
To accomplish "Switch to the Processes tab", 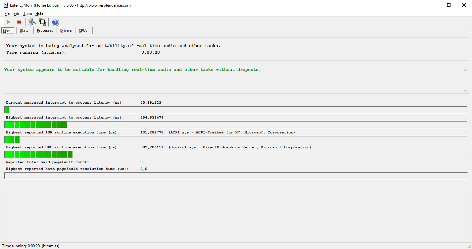I will click(x=45, y=31).
